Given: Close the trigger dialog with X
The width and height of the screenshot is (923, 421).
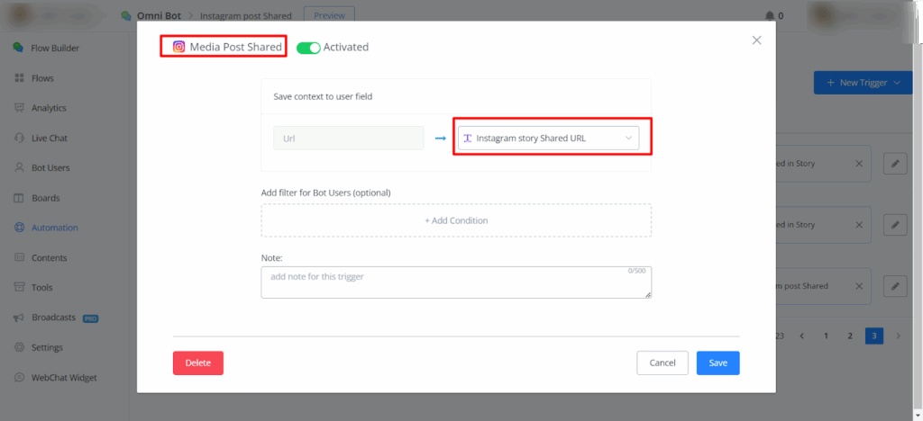Looking at the screenshot, I should coord(756,40).
